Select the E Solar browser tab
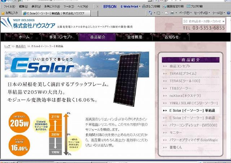Screen dimensions: 231x163 click(x=56, y=13)
